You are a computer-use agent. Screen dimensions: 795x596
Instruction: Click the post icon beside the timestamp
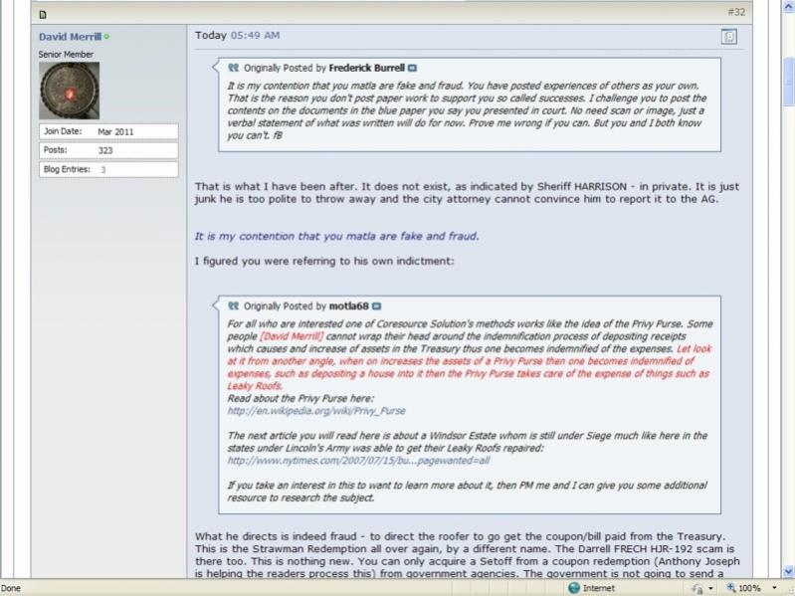pos(729,37)
